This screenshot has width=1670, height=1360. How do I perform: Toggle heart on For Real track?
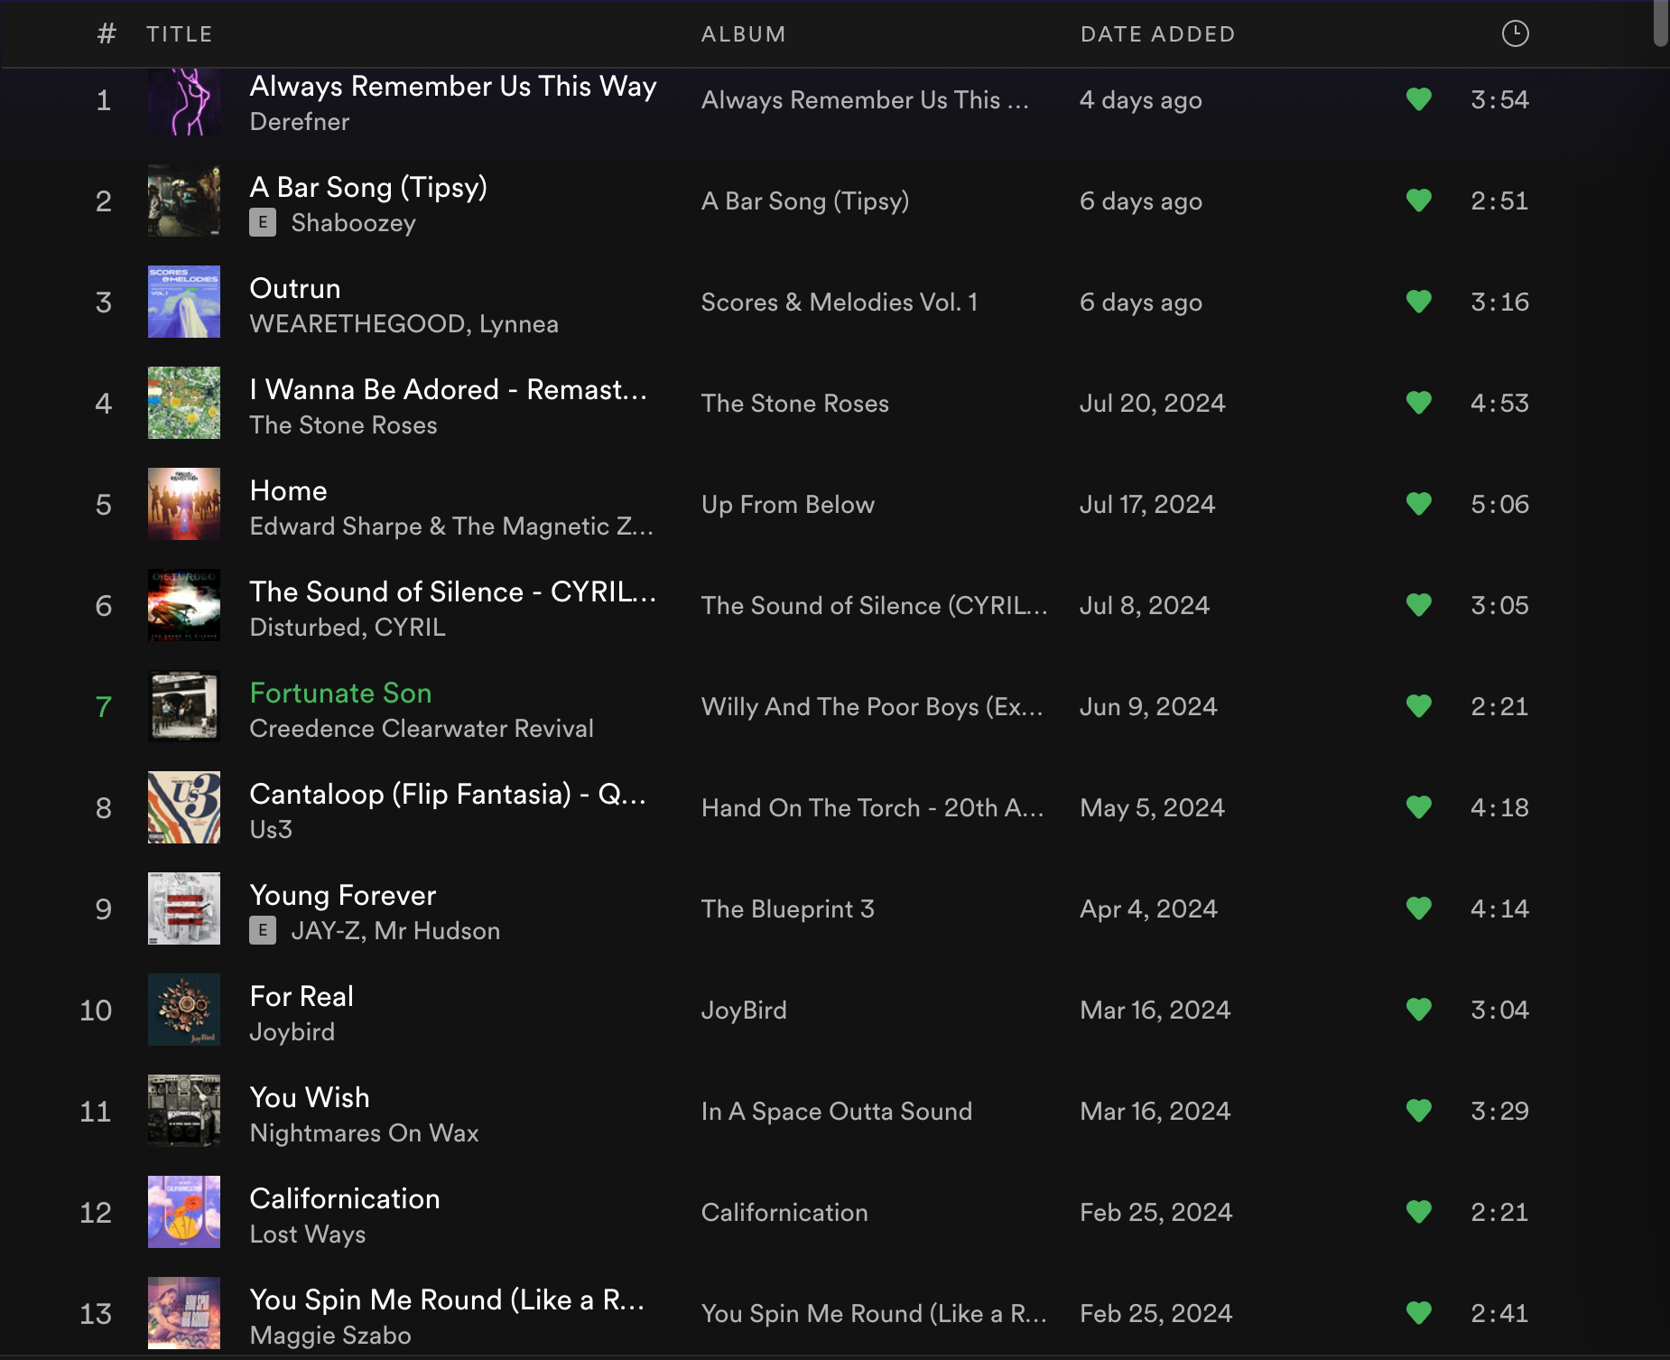pyautogui.click(x=1419, y=1010)
